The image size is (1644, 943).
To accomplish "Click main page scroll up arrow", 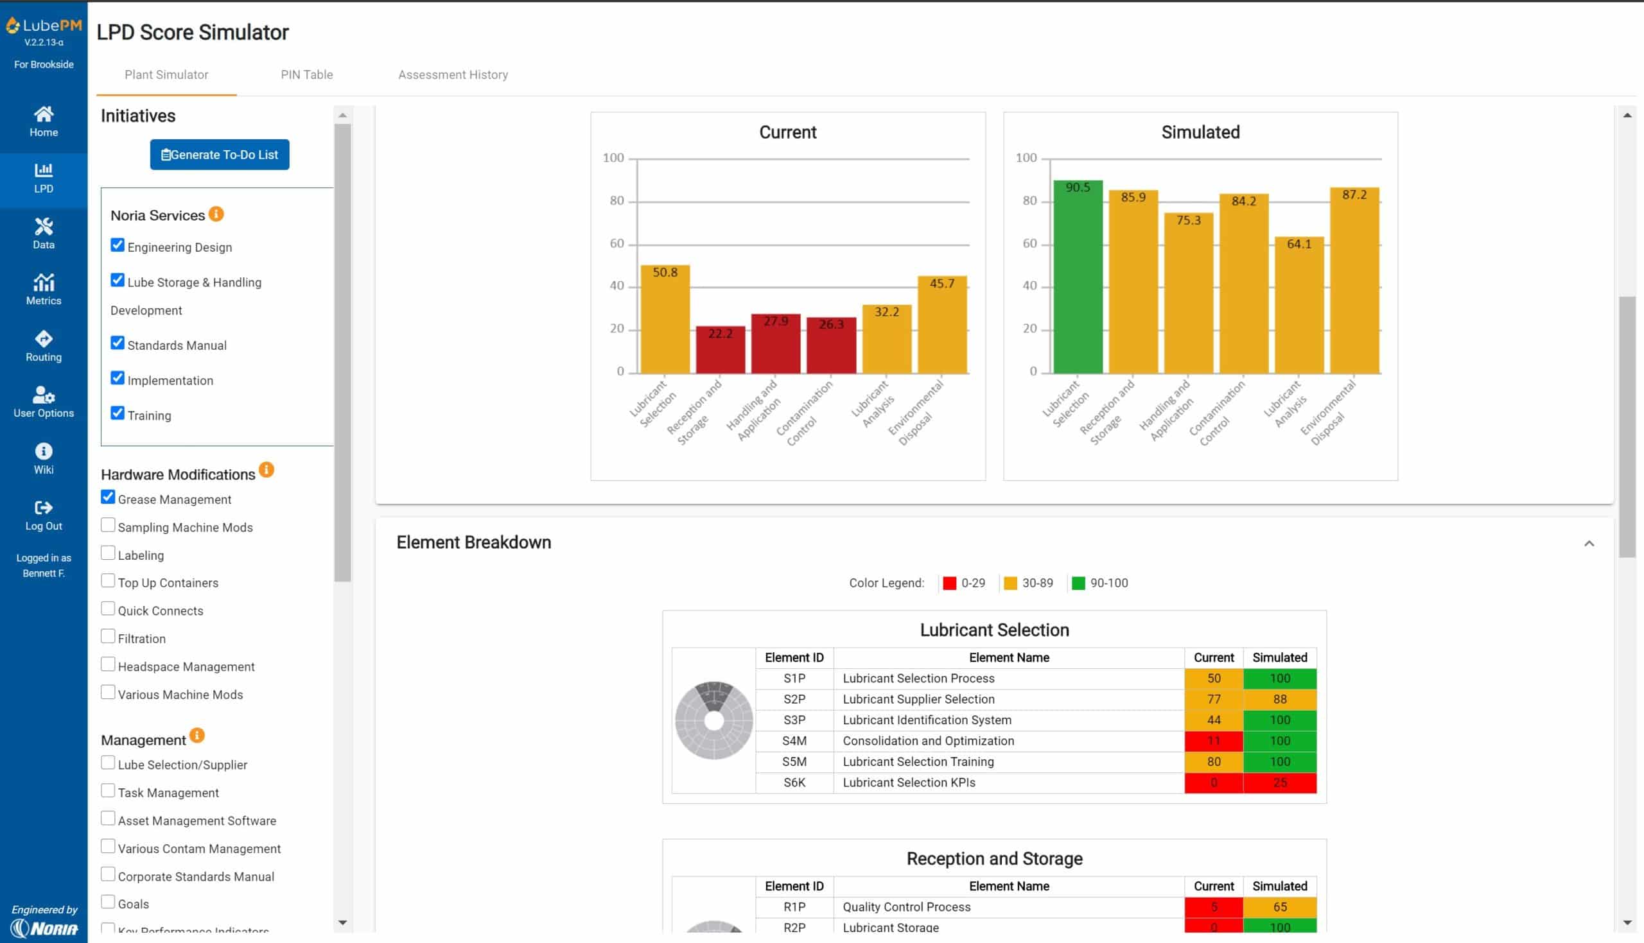I will [1627, 116].
